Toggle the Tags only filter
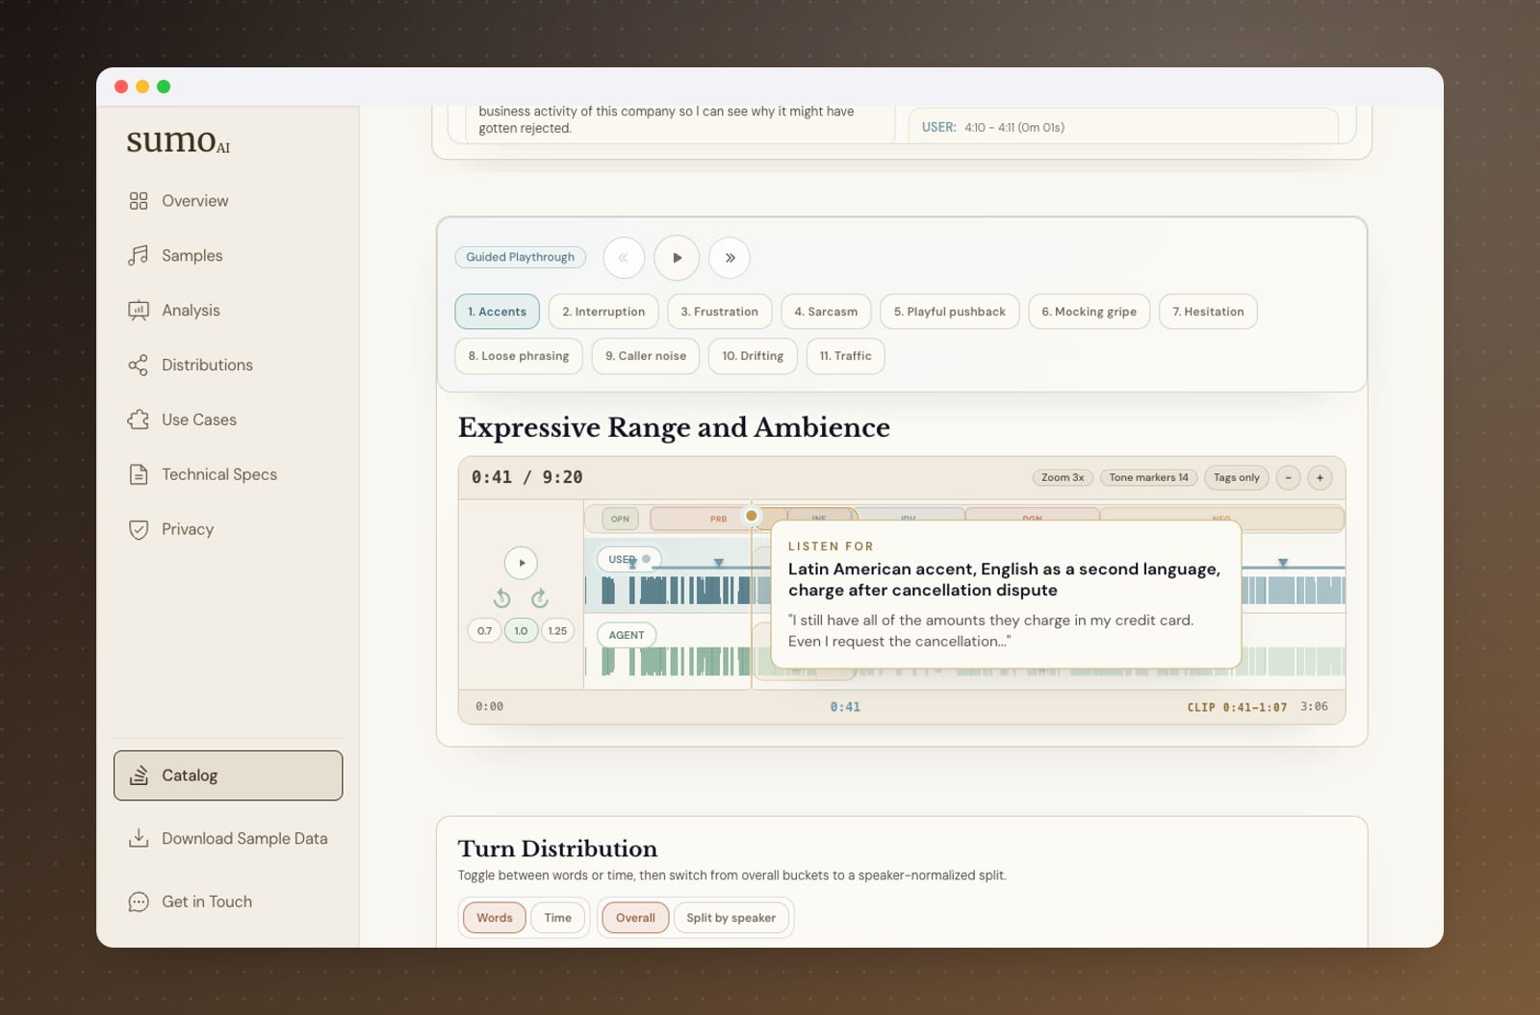The width and height of the screenshot is (1540, 1015). click(x=1237, y=477)
